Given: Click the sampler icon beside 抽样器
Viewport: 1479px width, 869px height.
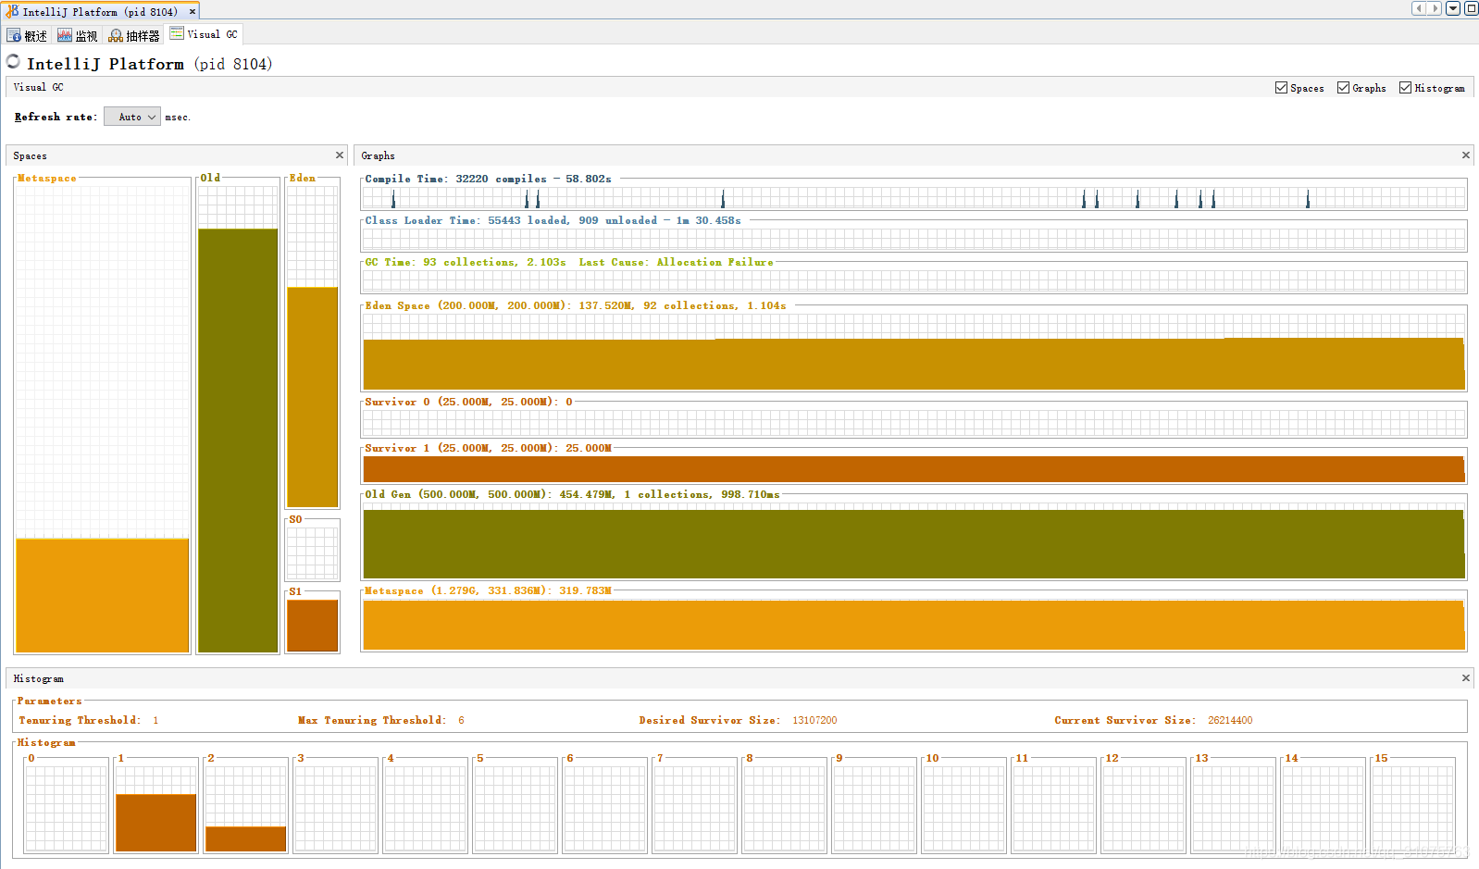Looking at the screenshot, I should (x=116, y=35).
